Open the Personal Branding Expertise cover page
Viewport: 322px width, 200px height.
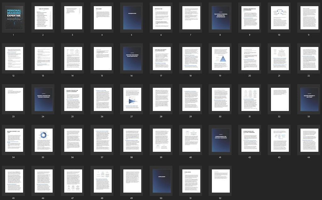click(x=13, y=18)
